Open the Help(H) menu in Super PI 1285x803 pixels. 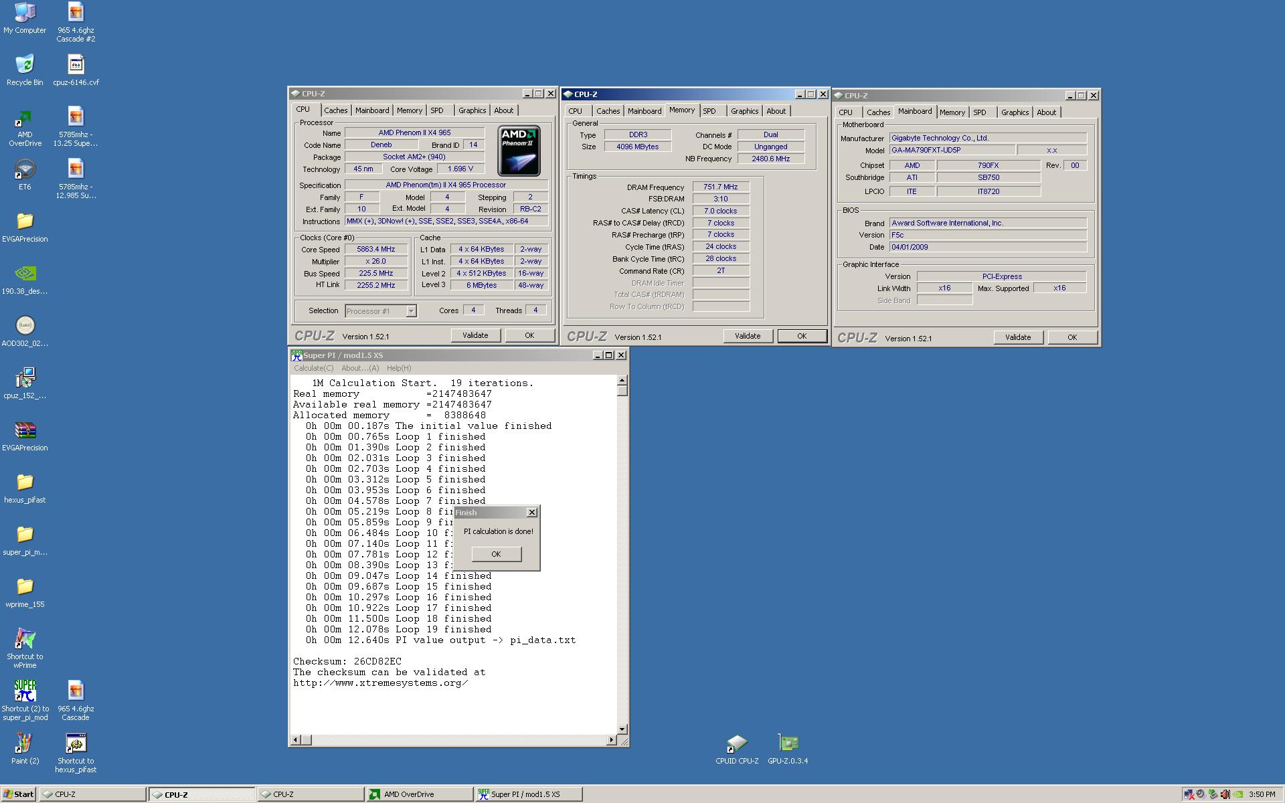tap(399, 368)
